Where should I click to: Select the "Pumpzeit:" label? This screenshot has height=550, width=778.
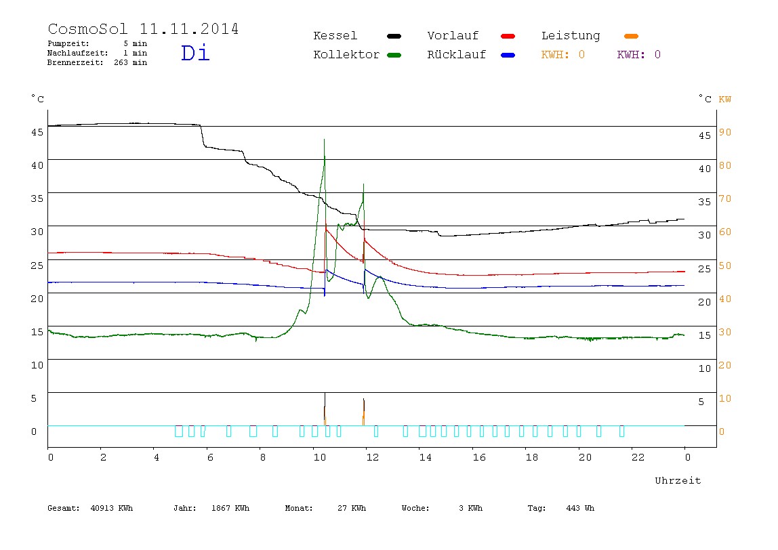(68, 43)
